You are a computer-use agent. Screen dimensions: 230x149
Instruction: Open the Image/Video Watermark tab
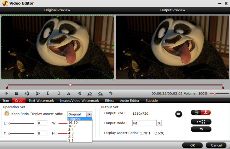(x=79, y=101)
